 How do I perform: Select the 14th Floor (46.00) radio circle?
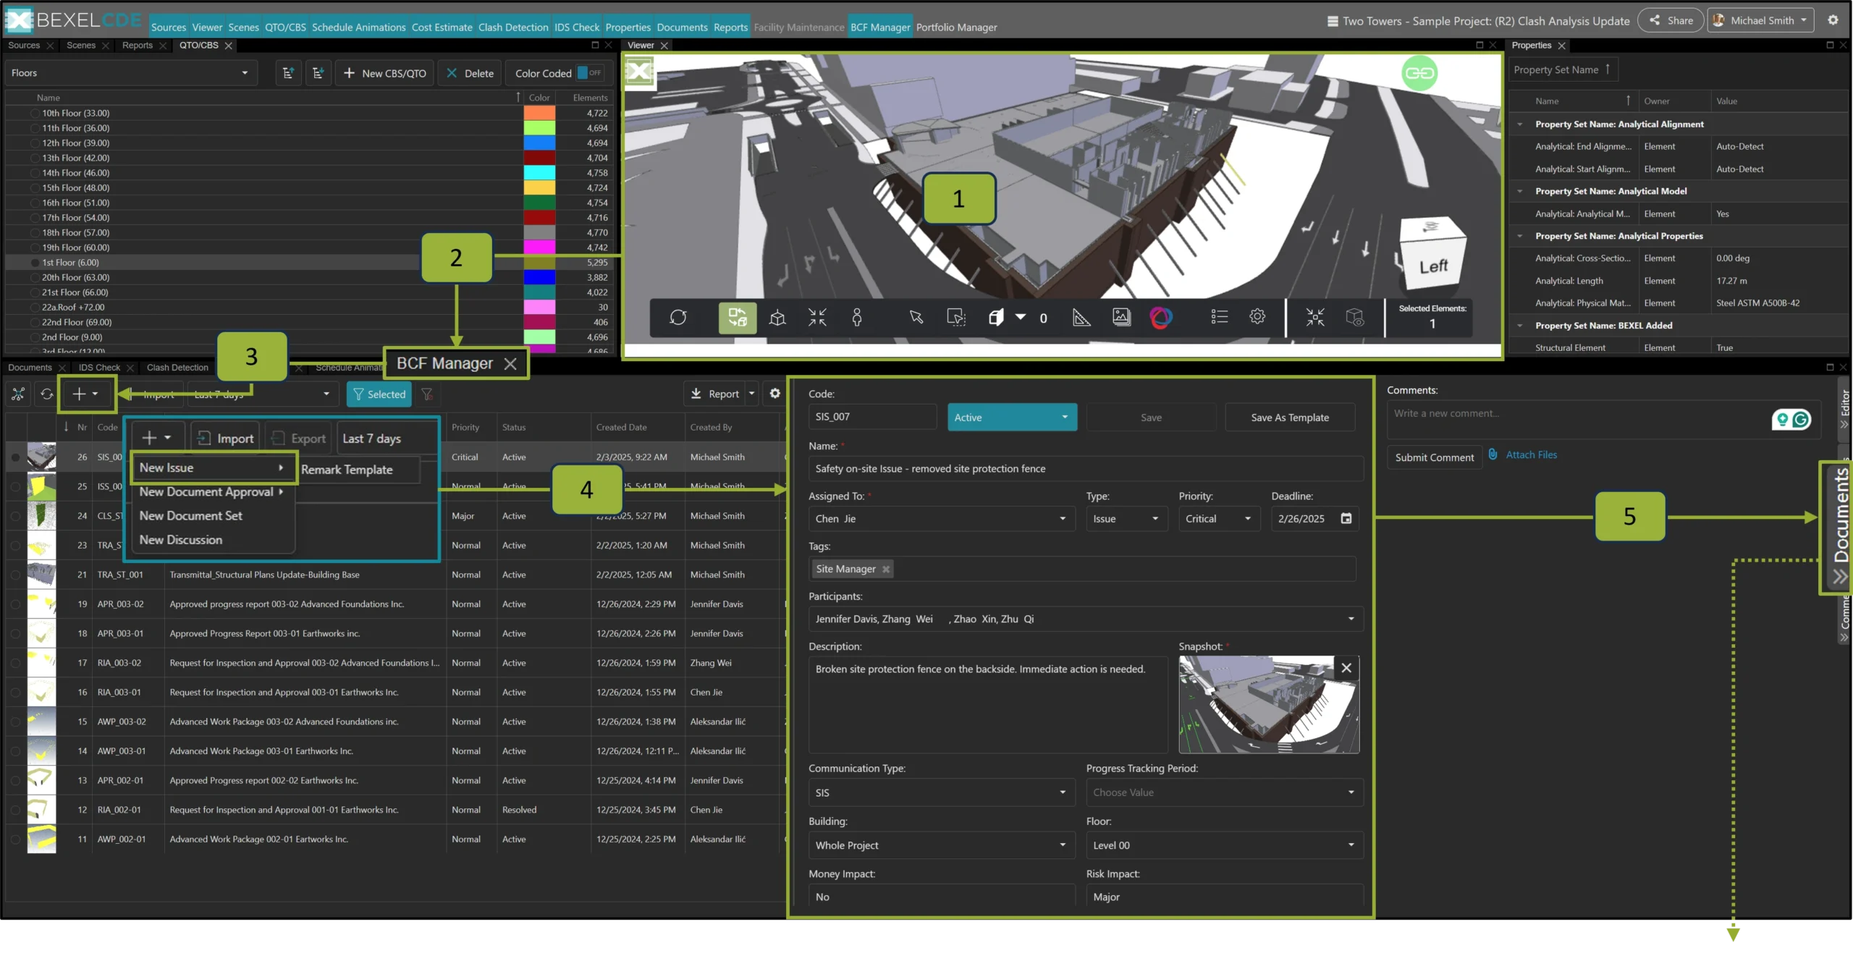coord(35,173)
